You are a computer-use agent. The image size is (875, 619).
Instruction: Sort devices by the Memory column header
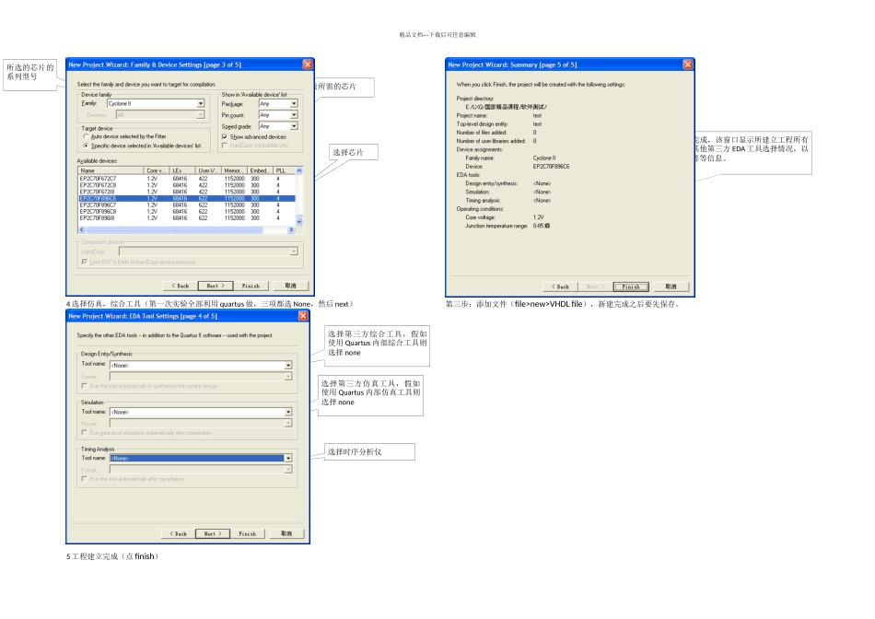[234, 170]
